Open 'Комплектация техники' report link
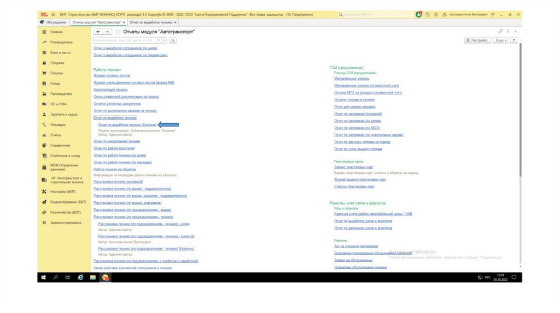This screenshot has width=560, height=313. (110, 90)
